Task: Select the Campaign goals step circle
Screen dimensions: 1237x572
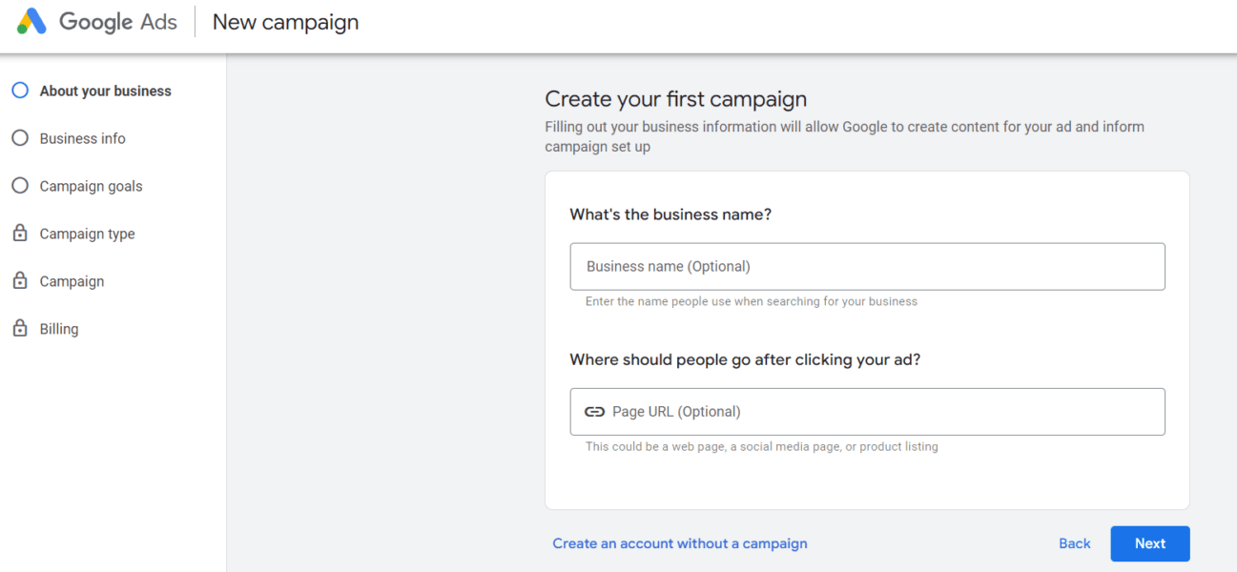Action: pyautogui.click(x=20, y=186)
